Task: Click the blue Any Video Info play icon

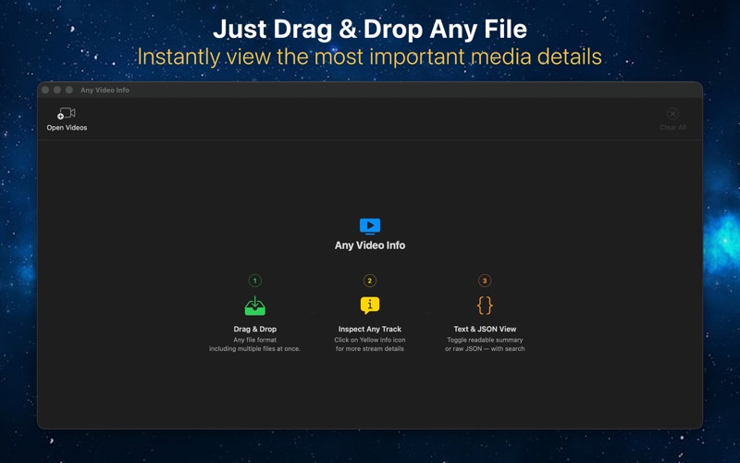Action: click(x=369, y=226)
